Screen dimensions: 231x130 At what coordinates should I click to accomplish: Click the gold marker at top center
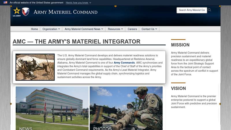(115, 6)
